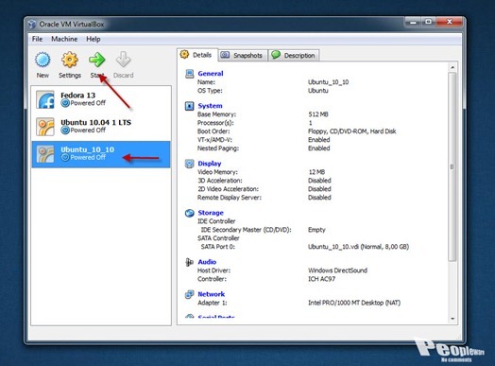This screenshot has height=366, width=495.
Task: Open the Network settings heading link
Action: [212, 294]
